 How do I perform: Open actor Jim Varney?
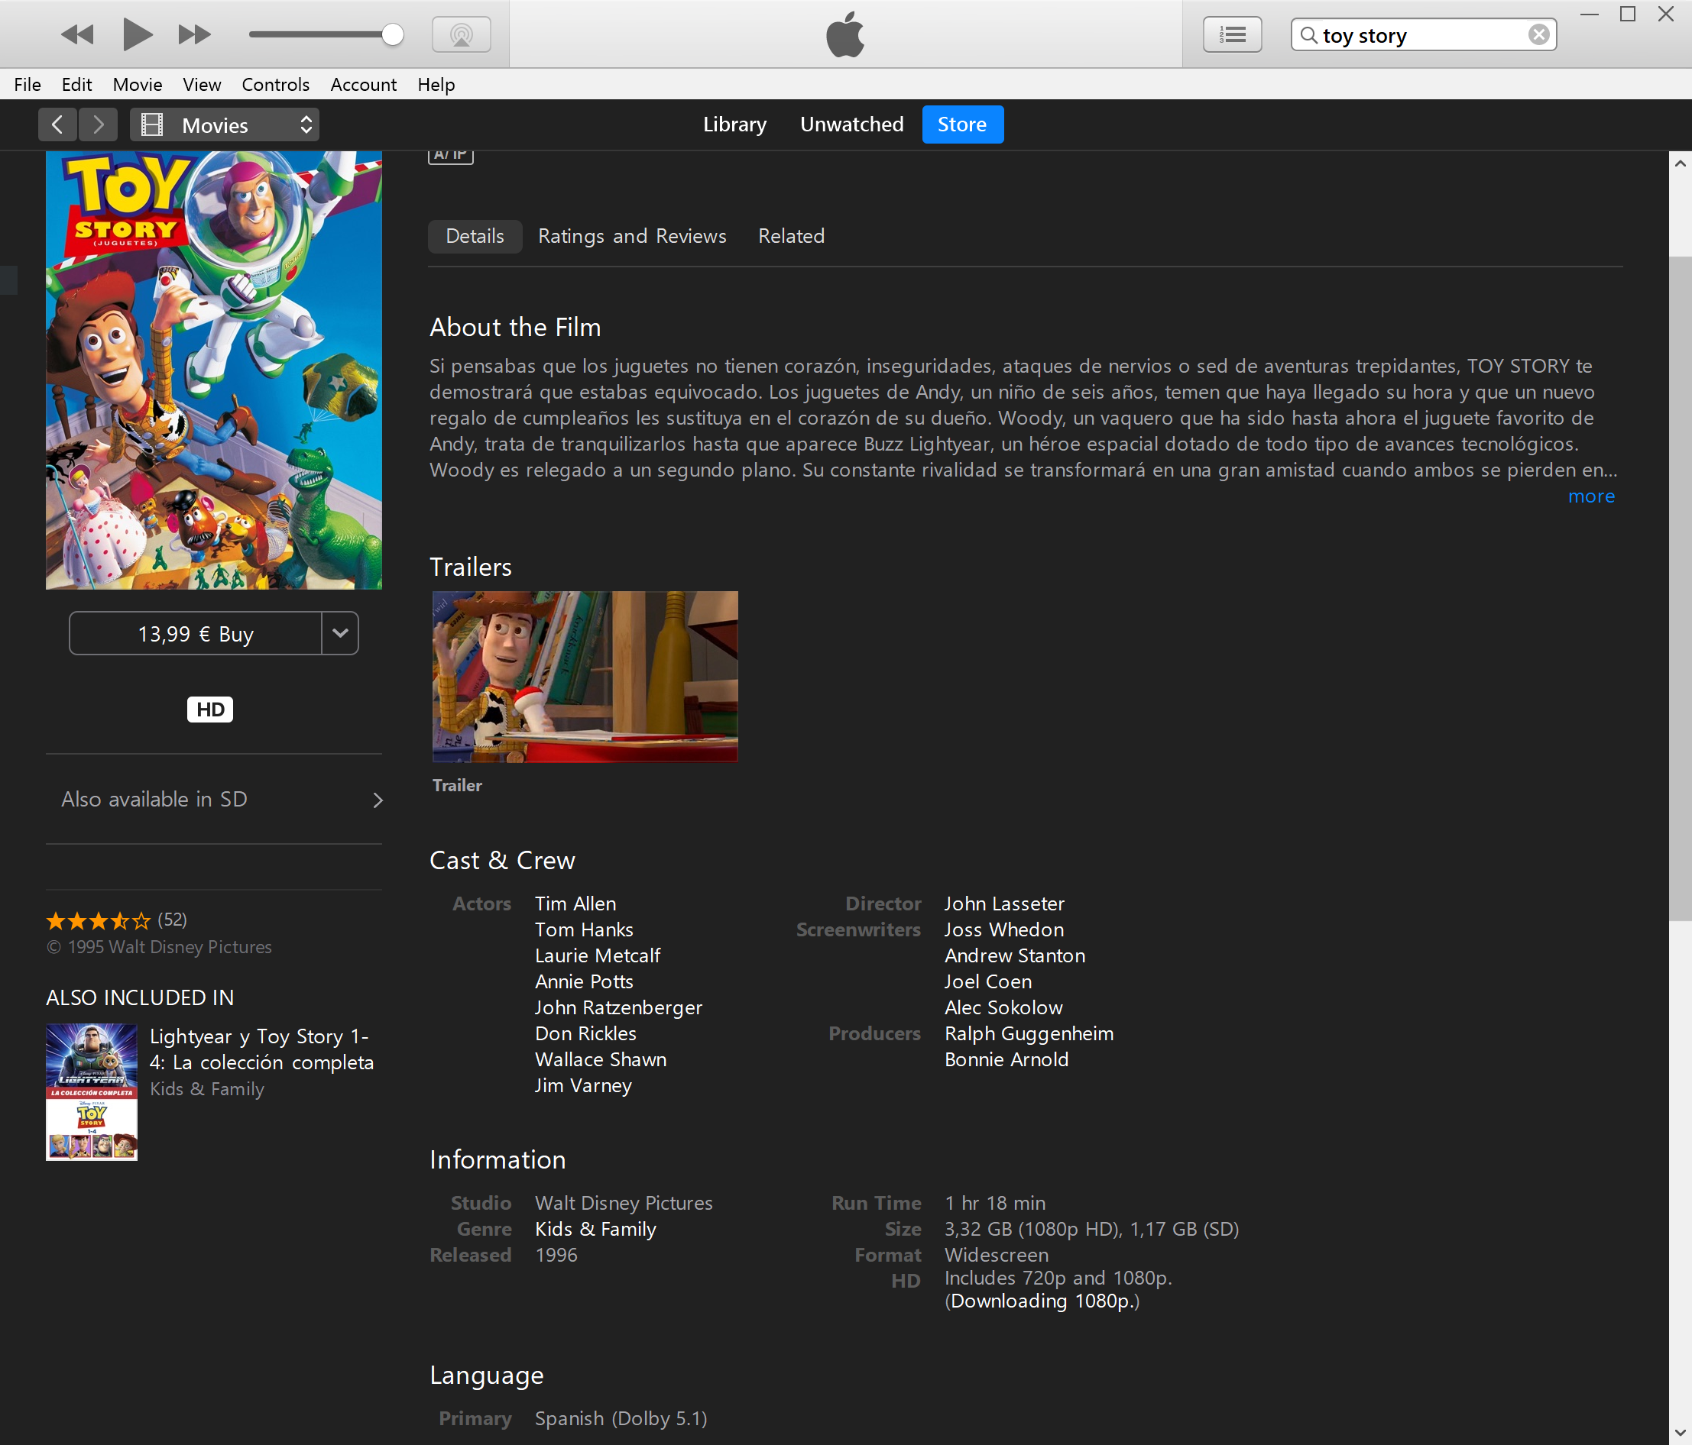583,1086
